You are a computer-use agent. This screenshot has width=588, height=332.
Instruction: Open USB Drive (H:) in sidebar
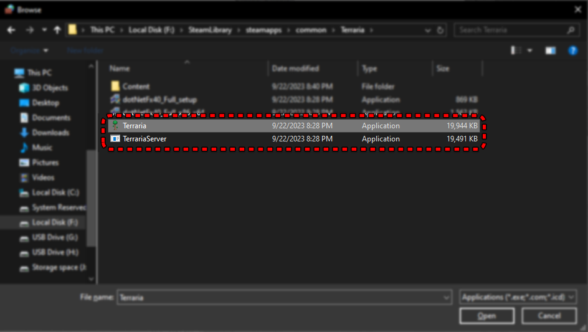click(49, 252)
